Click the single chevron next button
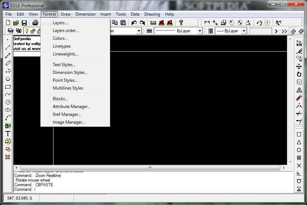Screen dimensions: 307x205 [276, 31]
